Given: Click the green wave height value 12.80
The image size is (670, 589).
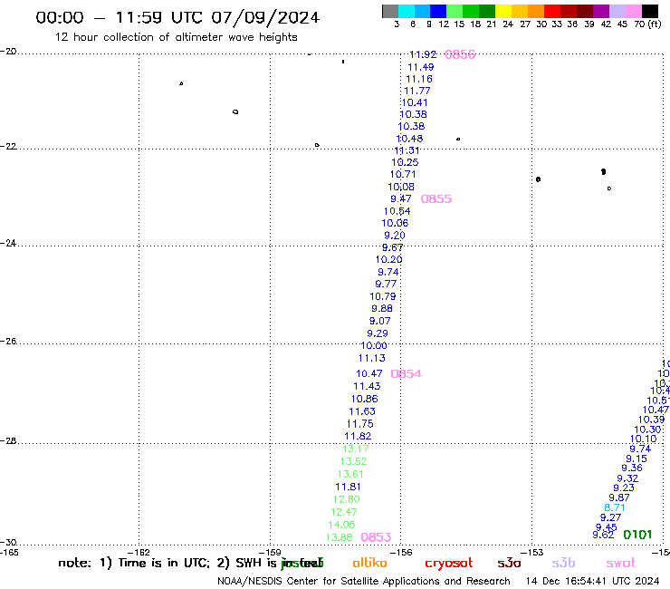Looking at the screenshot, I should click(346, 499).
